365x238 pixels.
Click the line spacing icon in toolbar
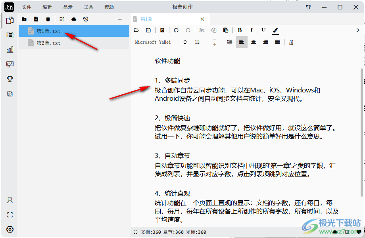pos(291,42)
